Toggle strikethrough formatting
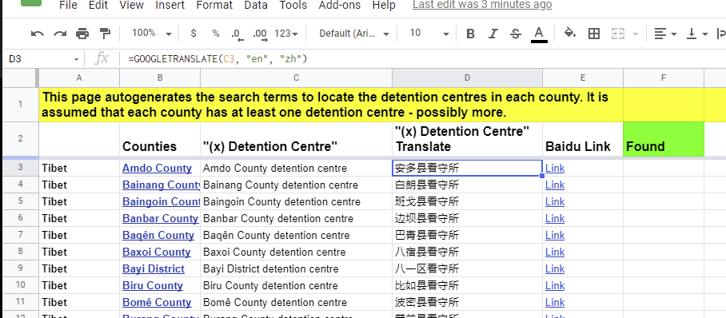The height and width of the screenshot is (318, 726). [x=516, y=34]
